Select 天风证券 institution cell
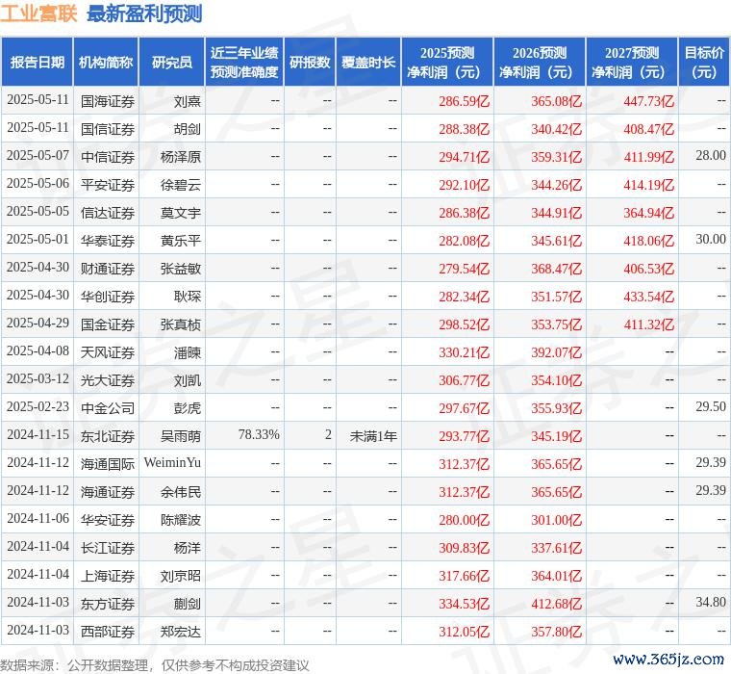Image resolution: width=731 pixels, height=674 pixels. pyautogui.click(x=108, y=352)
